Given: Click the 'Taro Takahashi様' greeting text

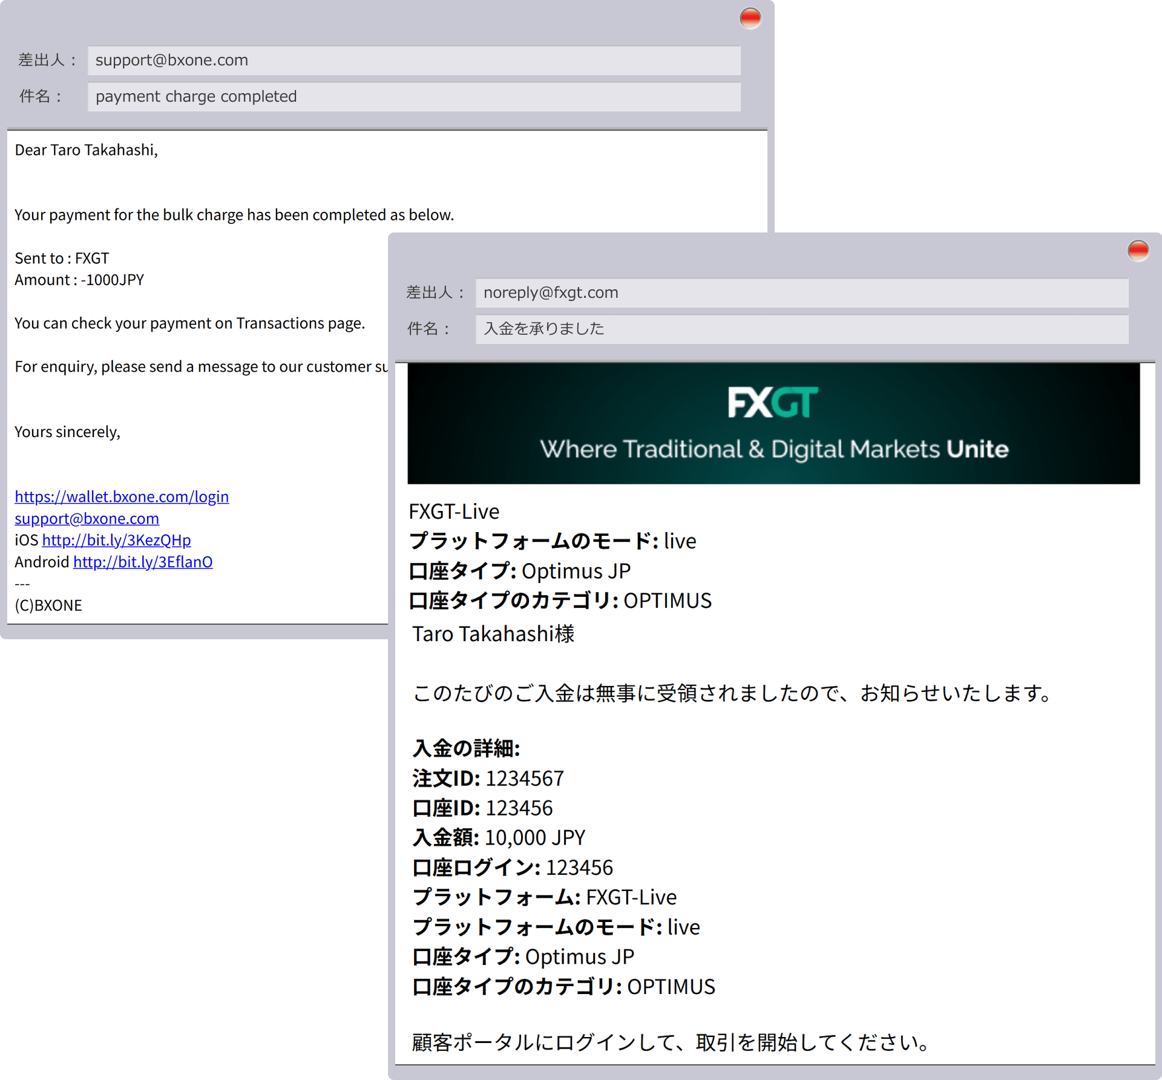Looking at the screenshot, I should click(x=493, y=634).
